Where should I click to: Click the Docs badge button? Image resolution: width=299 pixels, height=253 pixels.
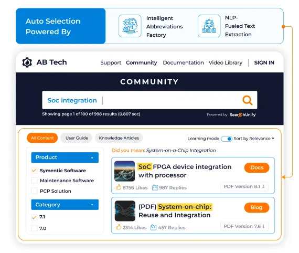[257, 168]
